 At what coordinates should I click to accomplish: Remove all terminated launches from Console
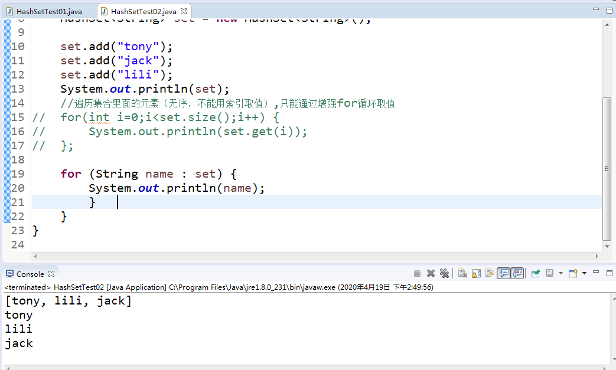click(444, 273)
